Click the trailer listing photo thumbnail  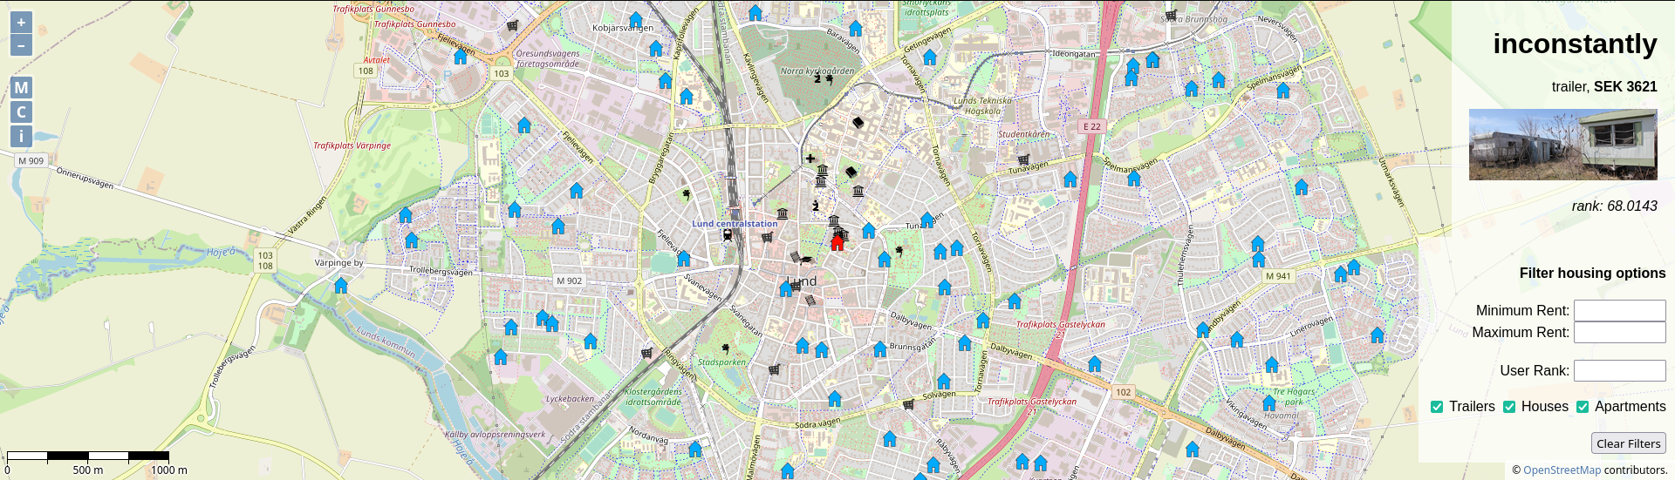tap(1562, 145)
